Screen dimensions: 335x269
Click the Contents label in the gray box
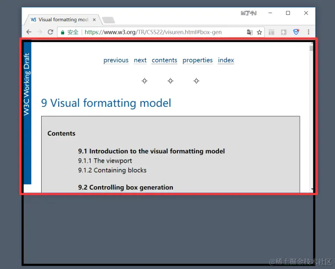[61, 133]
